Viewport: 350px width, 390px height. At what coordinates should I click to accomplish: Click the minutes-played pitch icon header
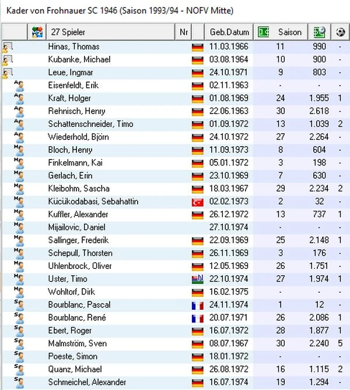319,32
